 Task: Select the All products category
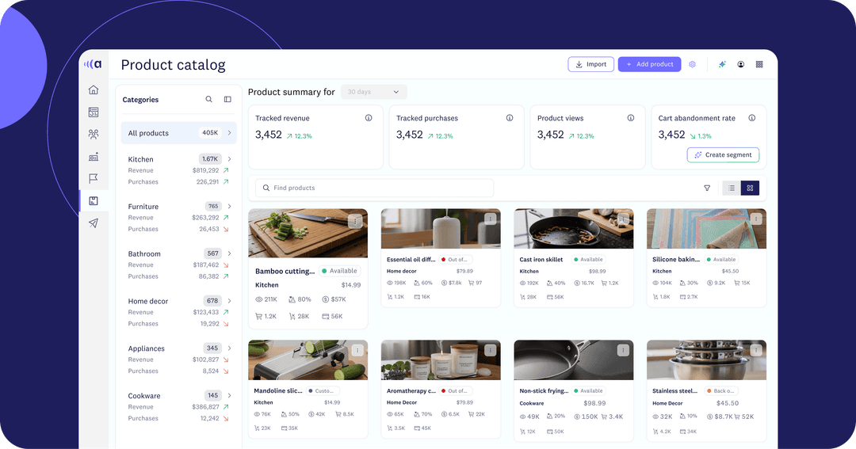(x=178, y=132)
